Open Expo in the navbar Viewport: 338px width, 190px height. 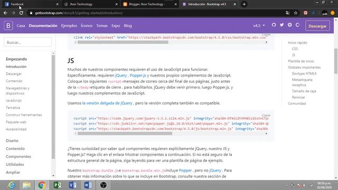[116, 26]
